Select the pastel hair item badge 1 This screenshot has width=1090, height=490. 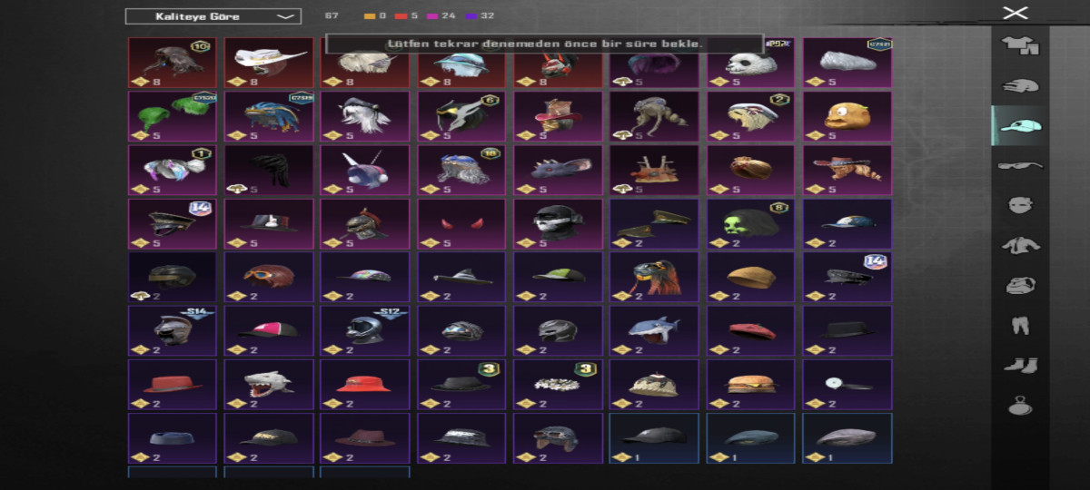(173, 170)
